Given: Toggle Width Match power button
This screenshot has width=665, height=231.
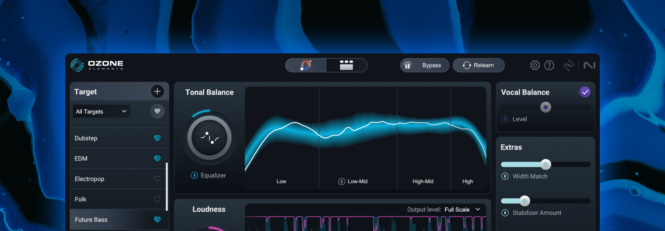Looking at the screenshot, I should pyautogui.click(x=505, y=176).
